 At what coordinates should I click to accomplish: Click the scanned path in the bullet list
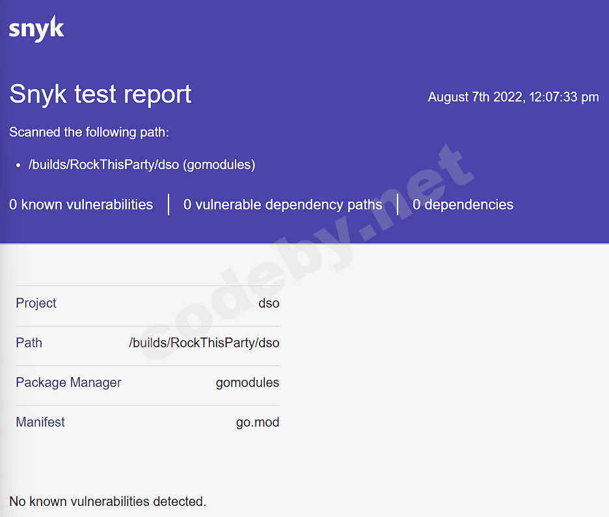point(142,165)
